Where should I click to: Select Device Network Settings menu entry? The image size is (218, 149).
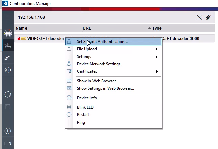[100, 64]
